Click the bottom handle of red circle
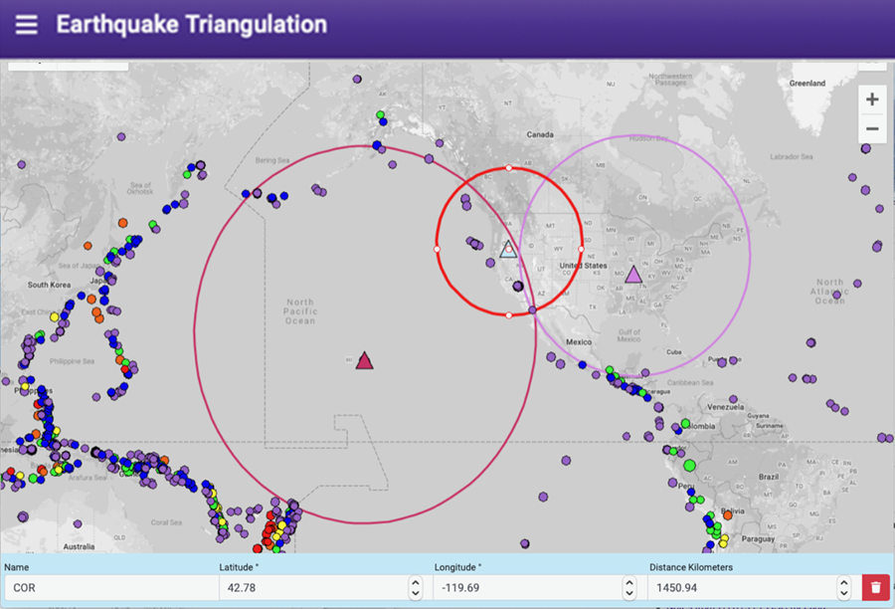This screenshot has width=895, height=609. pos(509,315)
